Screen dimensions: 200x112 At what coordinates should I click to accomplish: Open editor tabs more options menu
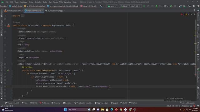[194, 10]
